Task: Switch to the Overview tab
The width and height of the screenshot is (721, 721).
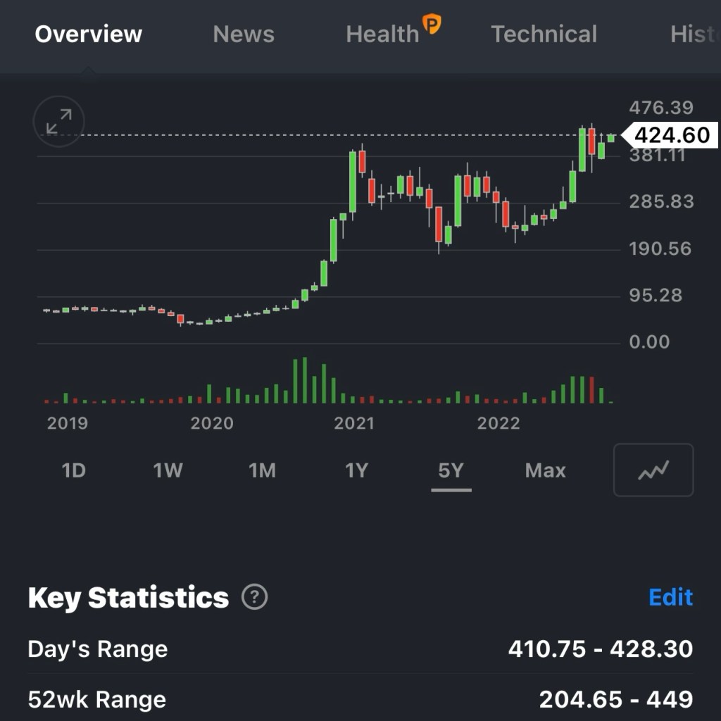Action: click(89, 34)
